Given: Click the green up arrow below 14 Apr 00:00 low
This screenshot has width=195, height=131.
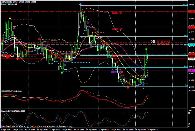Looking at the screenshot, I should tap(62, 73).
